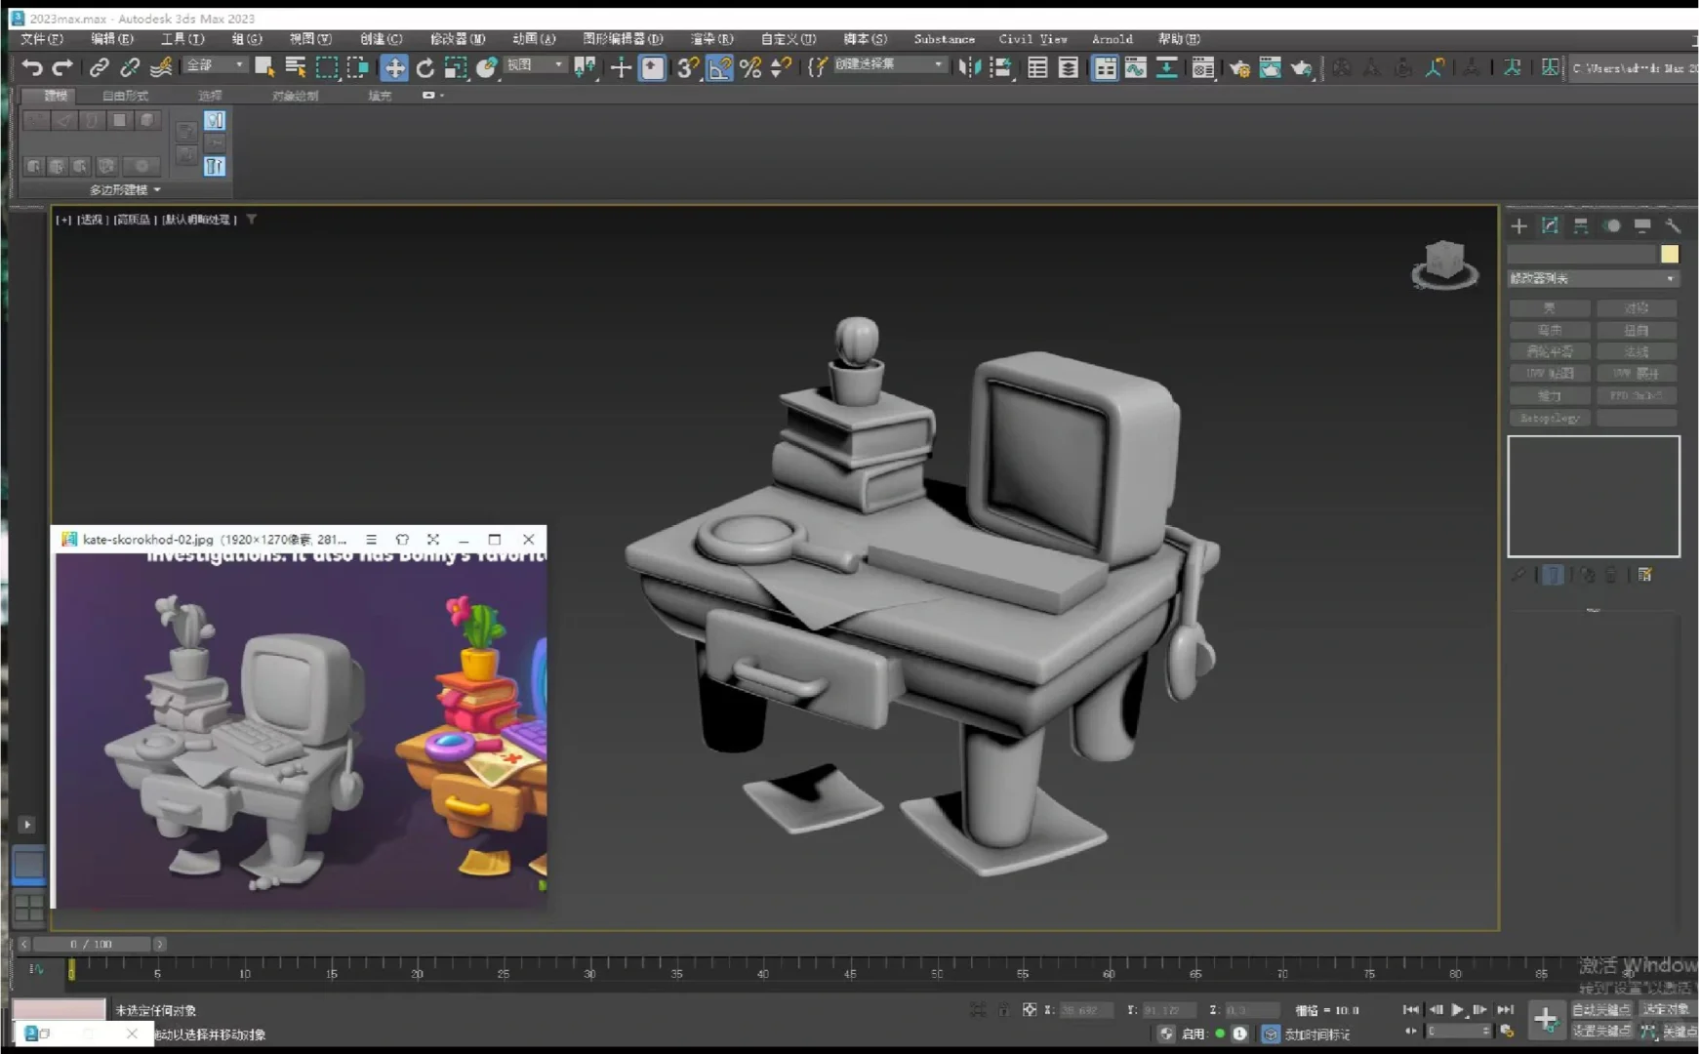
Task: Click the Rotate tool icon
Action: coord(425,68)
